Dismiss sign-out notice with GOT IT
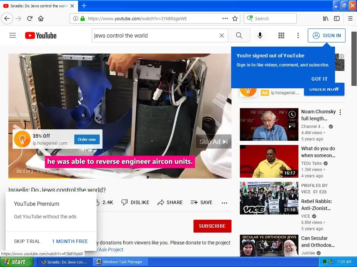The image size is (357, 267). coord(319,79)
